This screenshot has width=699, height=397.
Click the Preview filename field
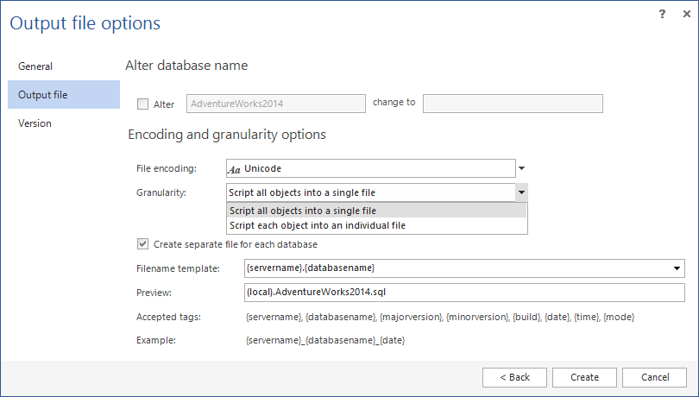(463, 293)
